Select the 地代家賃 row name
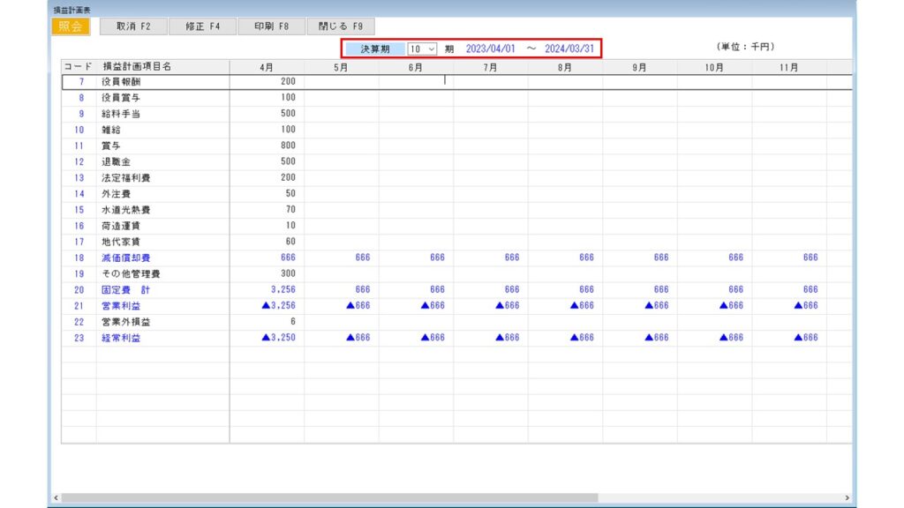This screenshot has width=904, height=508. pyautogui.click(x=121, y=242)
